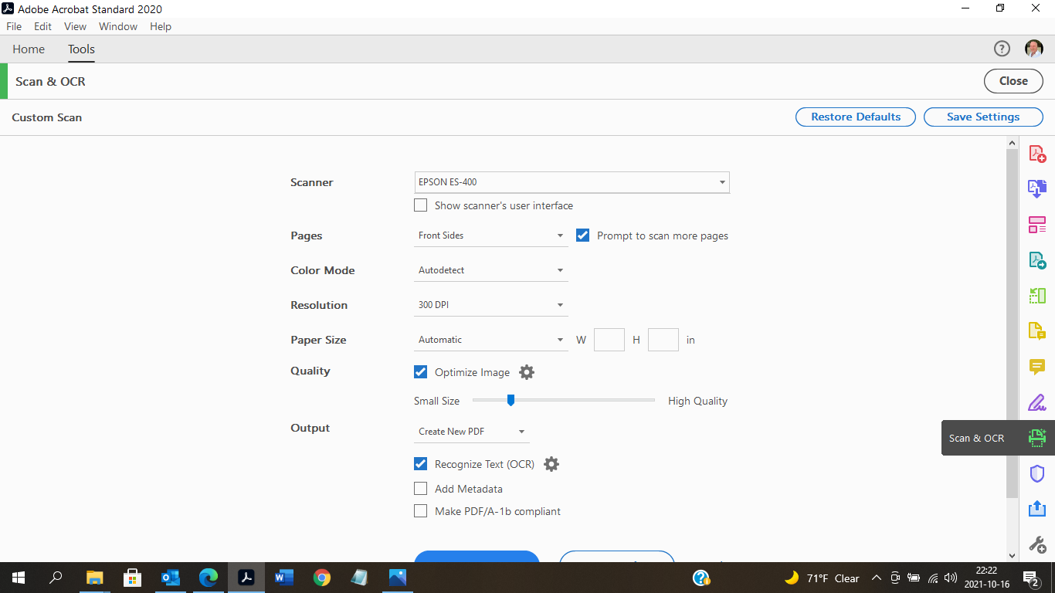Viewport: 1055px width, 593px height.
Task: Select the Fill & Sign tool
Action: (x=1037, y=402)
